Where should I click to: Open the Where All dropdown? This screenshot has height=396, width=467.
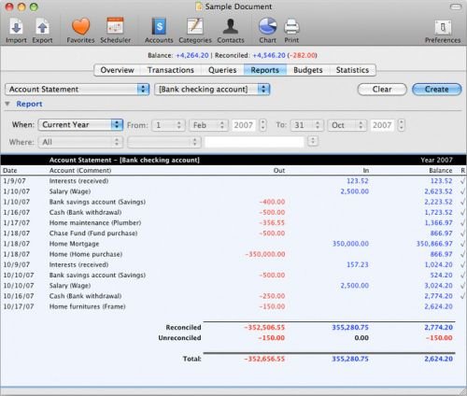(x=80, y=142)
